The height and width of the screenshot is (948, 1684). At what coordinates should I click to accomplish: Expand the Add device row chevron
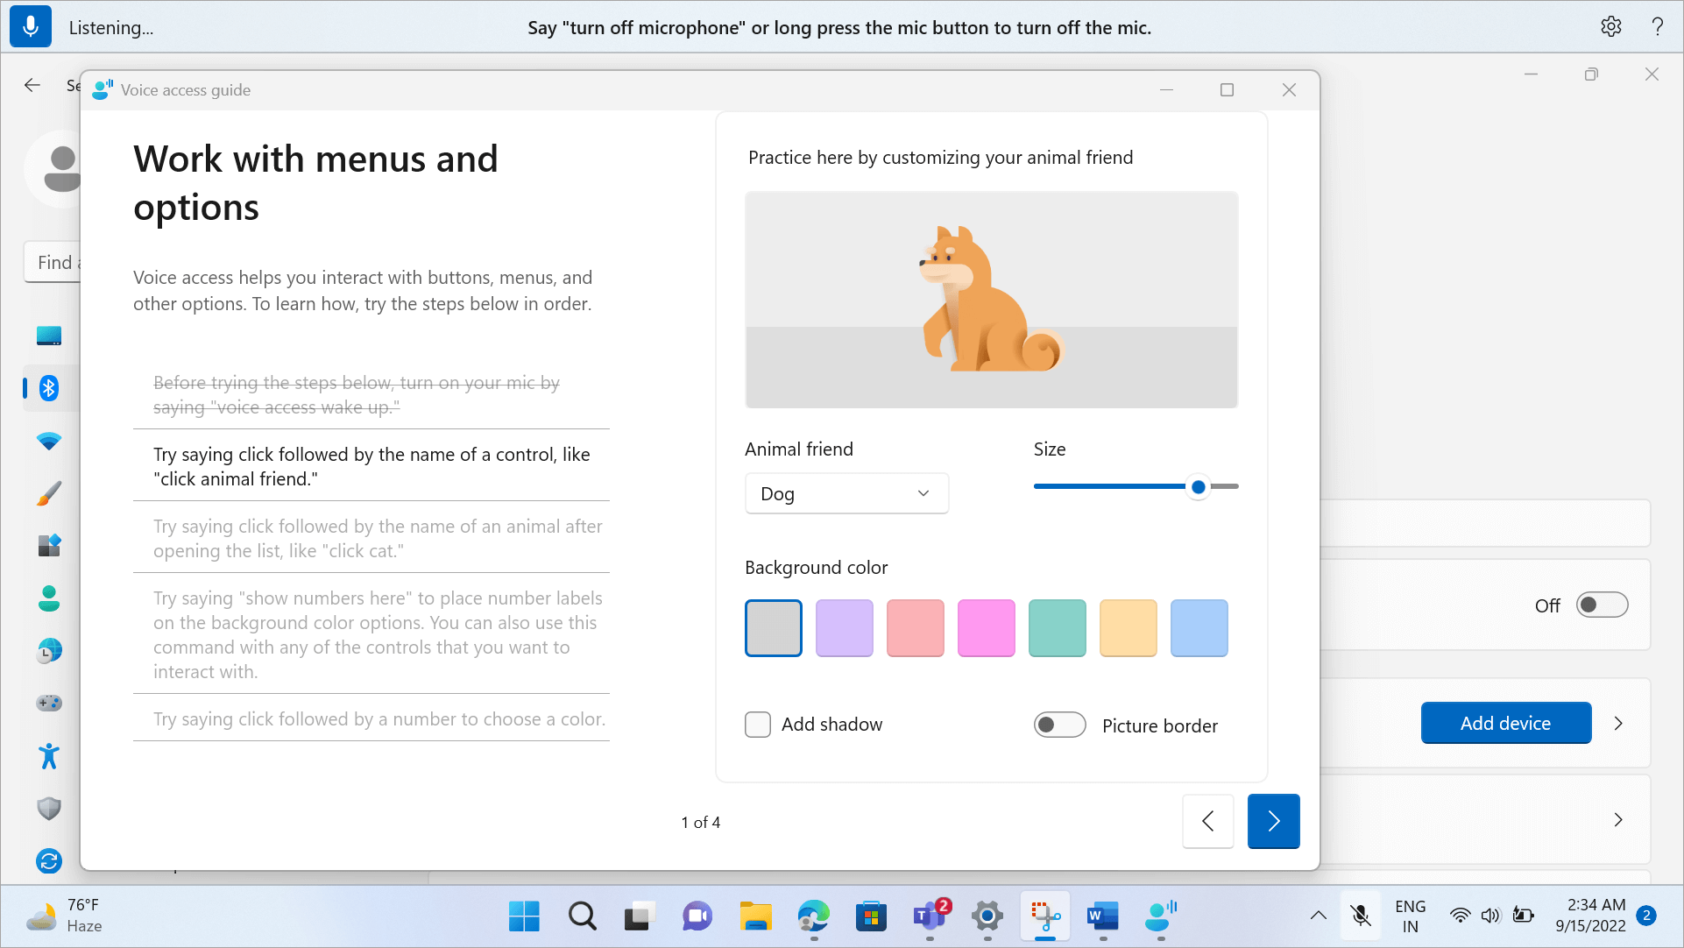click(1618, 723)
